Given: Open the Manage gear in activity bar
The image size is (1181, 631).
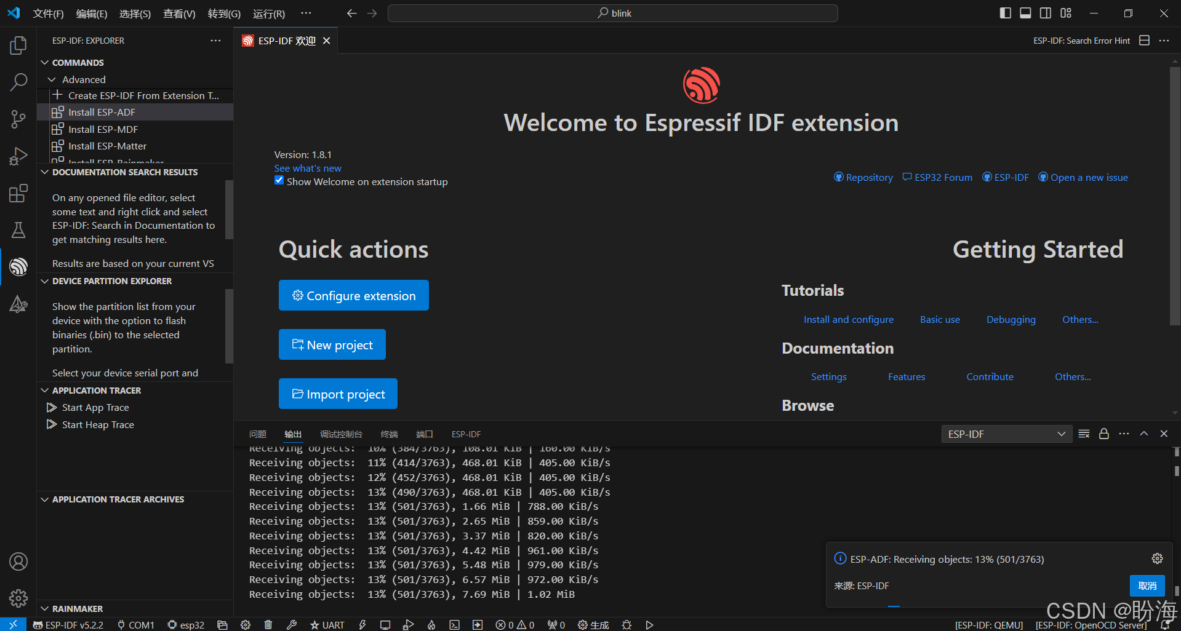Looking at the screenshot, I should (18, 598).
